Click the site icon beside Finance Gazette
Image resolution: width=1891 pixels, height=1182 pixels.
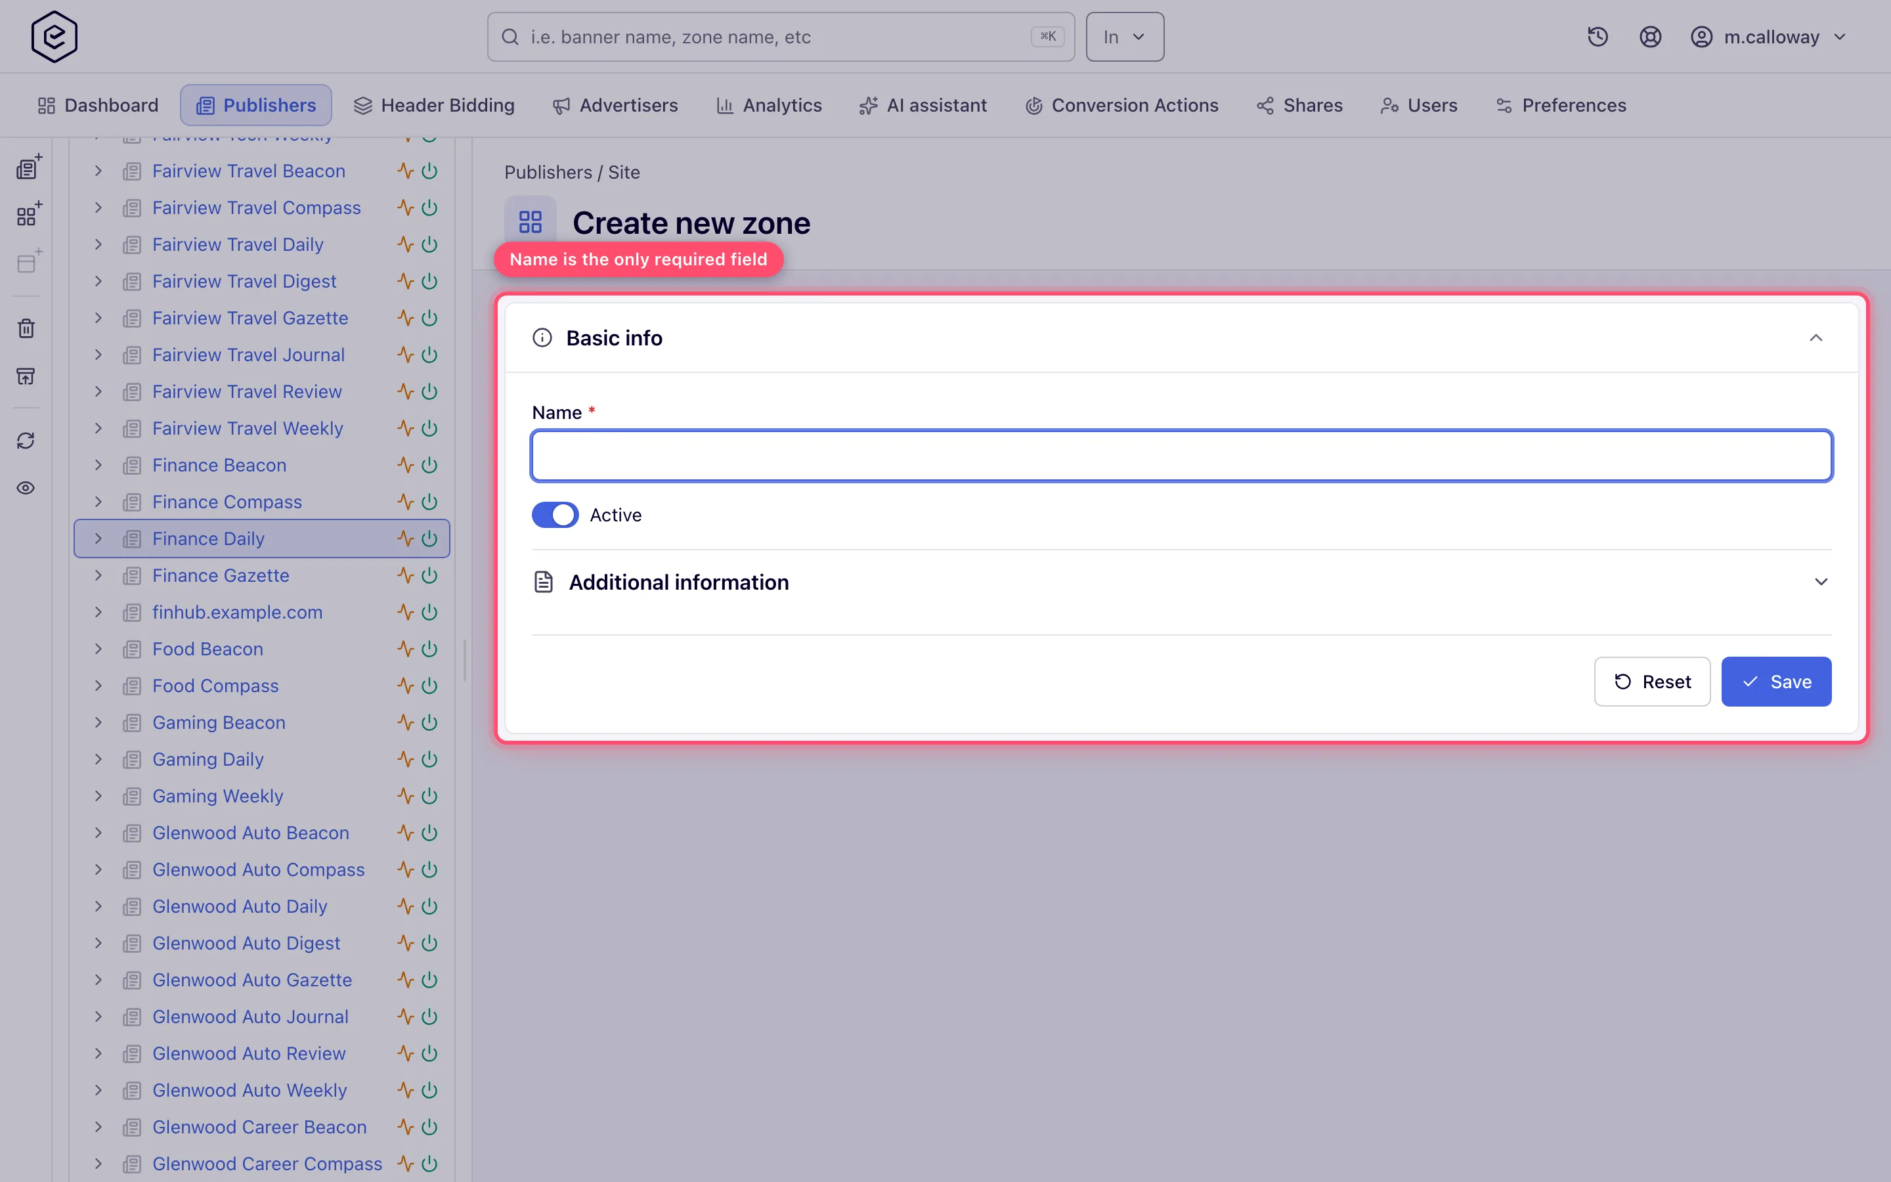coord(132,576)
